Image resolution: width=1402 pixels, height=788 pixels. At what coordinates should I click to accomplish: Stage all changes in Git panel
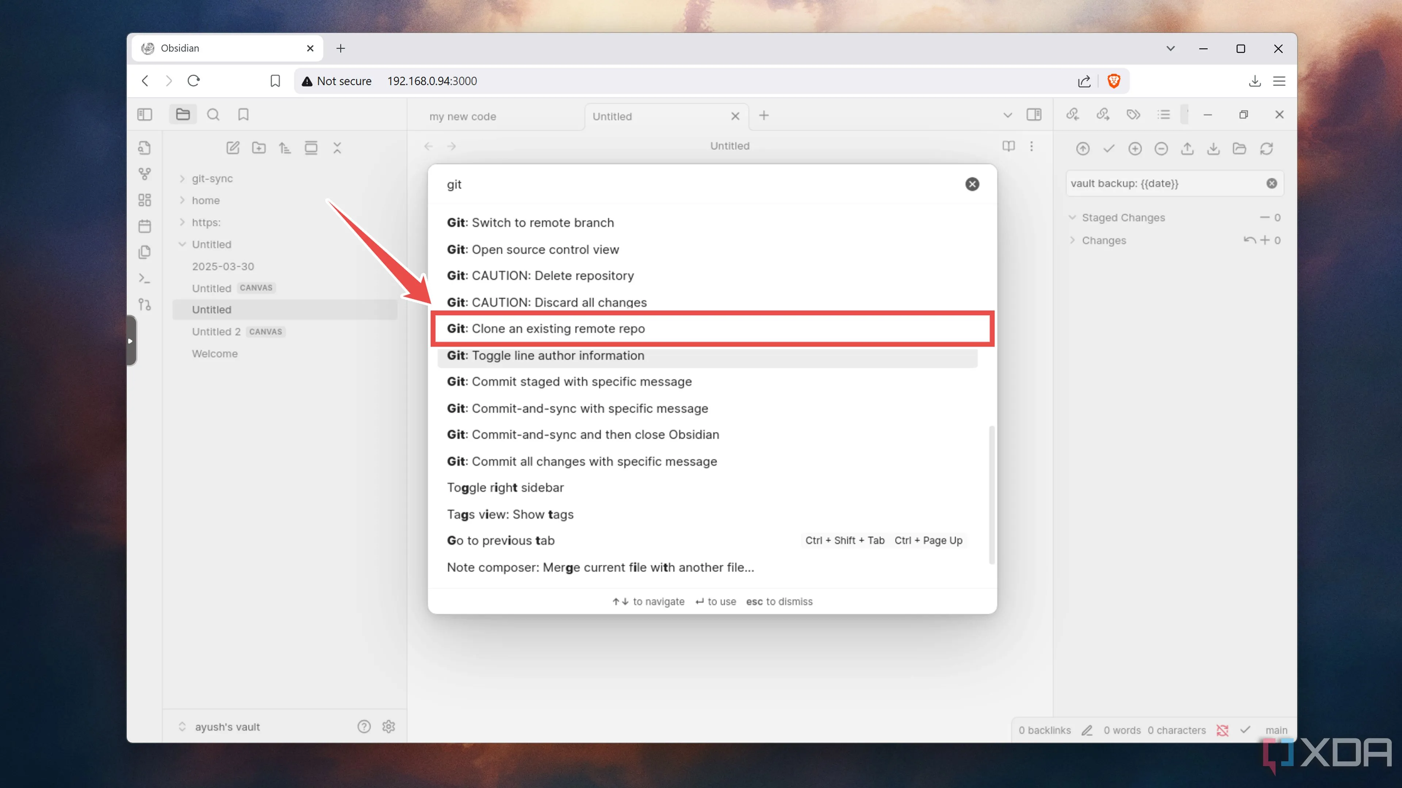pos(1135,148)
